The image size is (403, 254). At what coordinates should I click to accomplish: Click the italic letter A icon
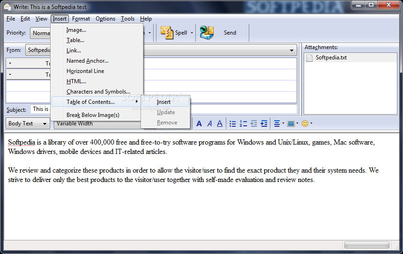click(209, 123)
